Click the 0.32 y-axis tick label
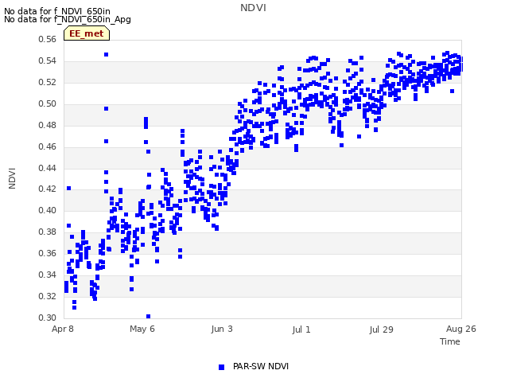 coord(47,296)
